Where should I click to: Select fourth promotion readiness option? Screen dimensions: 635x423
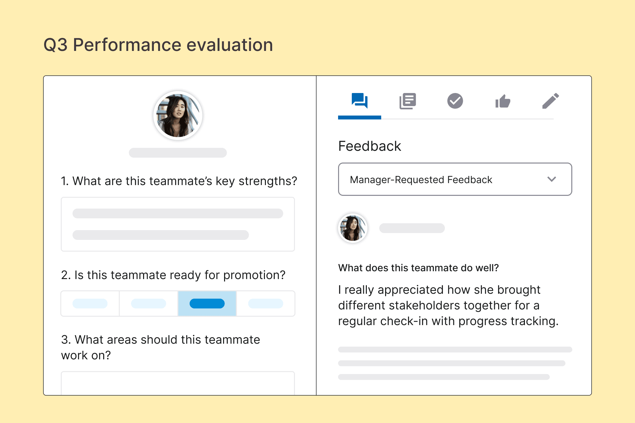266,304
